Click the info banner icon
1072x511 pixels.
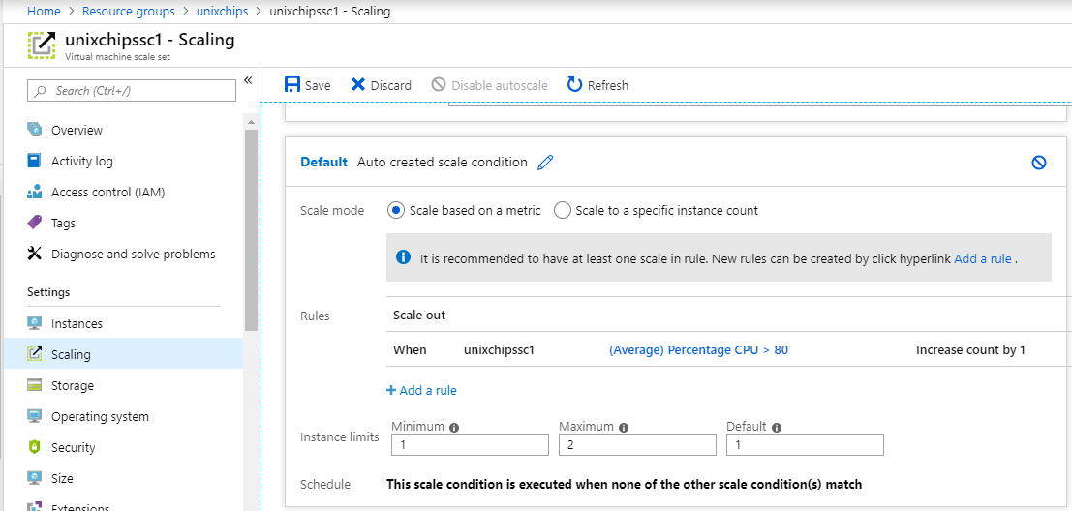pyautogui.click(x=404, y=256)
